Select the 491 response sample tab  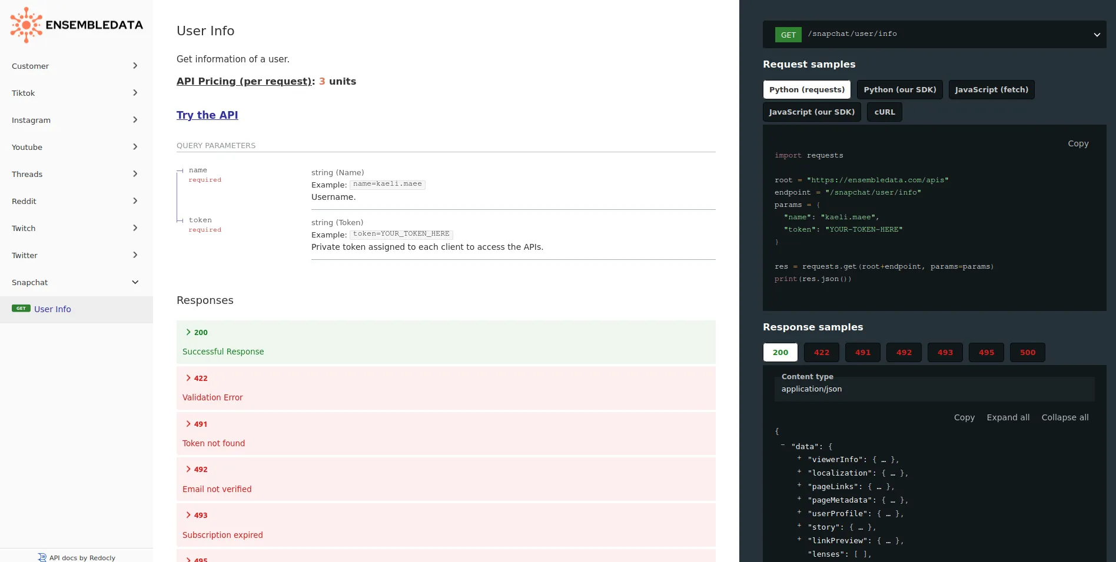click(863, 352)
